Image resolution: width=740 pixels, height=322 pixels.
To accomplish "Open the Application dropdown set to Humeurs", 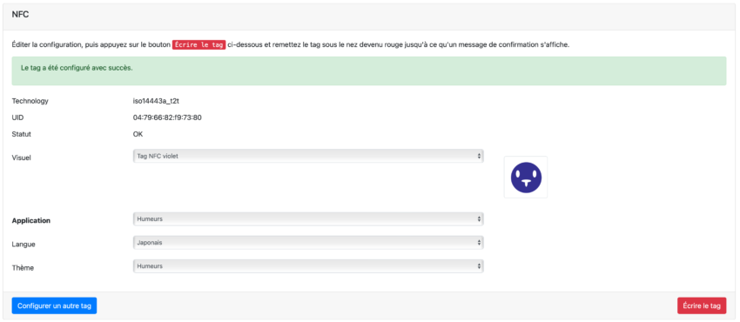I will pos(308,218).
